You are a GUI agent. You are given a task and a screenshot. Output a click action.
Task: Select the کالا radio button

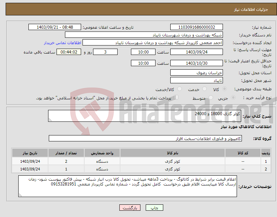(x=224, y=89)
